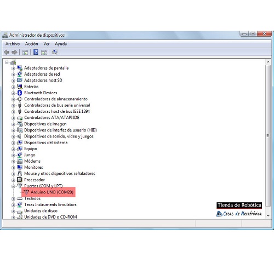
Task: Select the Jungo tree entry
Action: click(30, 155)
